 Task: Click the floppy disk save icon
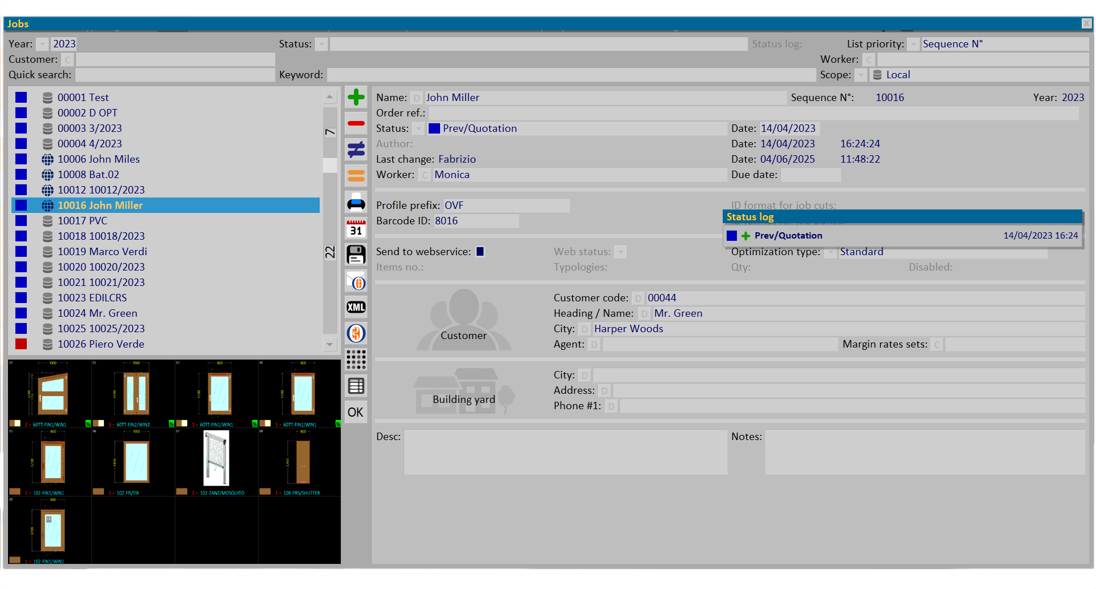pos(356,255)
